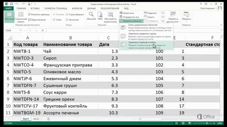Viewport: 227px width, 127px height.
Task: Click the zoom out minus button
Action: 194,123
